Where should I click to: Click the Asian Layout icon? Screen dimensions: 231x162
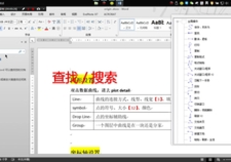tap(100, 22)
